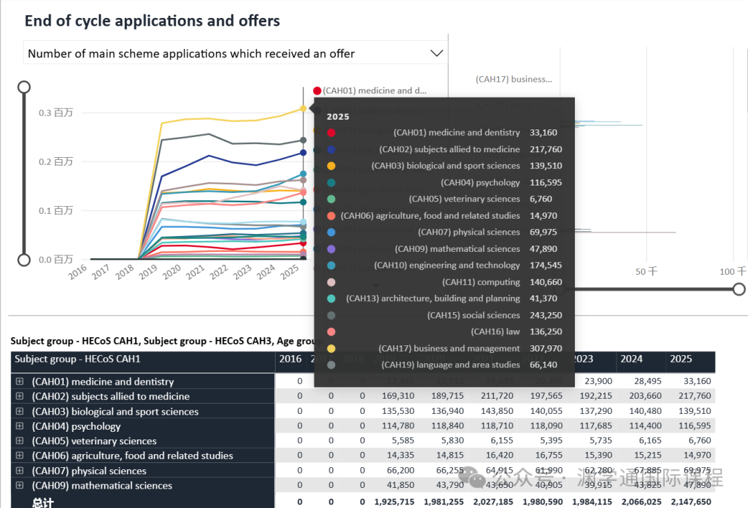Expand the (CAH04) psychology row
The image size is (748, 508).
[x=19, y=426]
